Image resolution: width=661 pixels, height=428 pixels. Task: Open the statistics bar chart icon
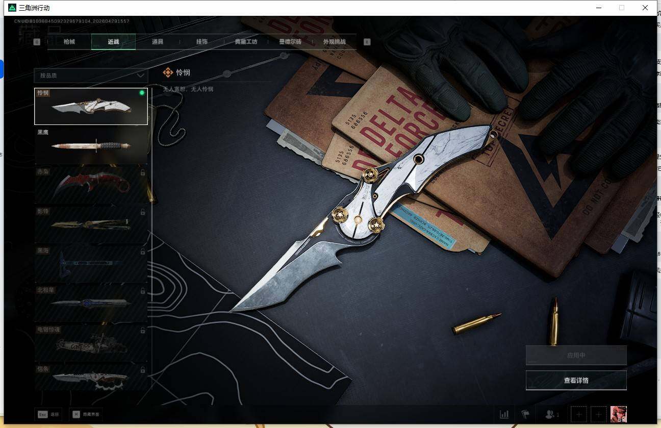[x=504, y=414]
